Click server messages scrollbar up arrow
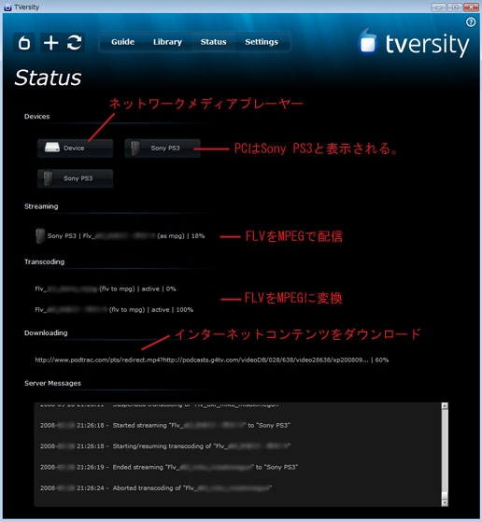This screenshot has width=482, height=522. (445, 406)
